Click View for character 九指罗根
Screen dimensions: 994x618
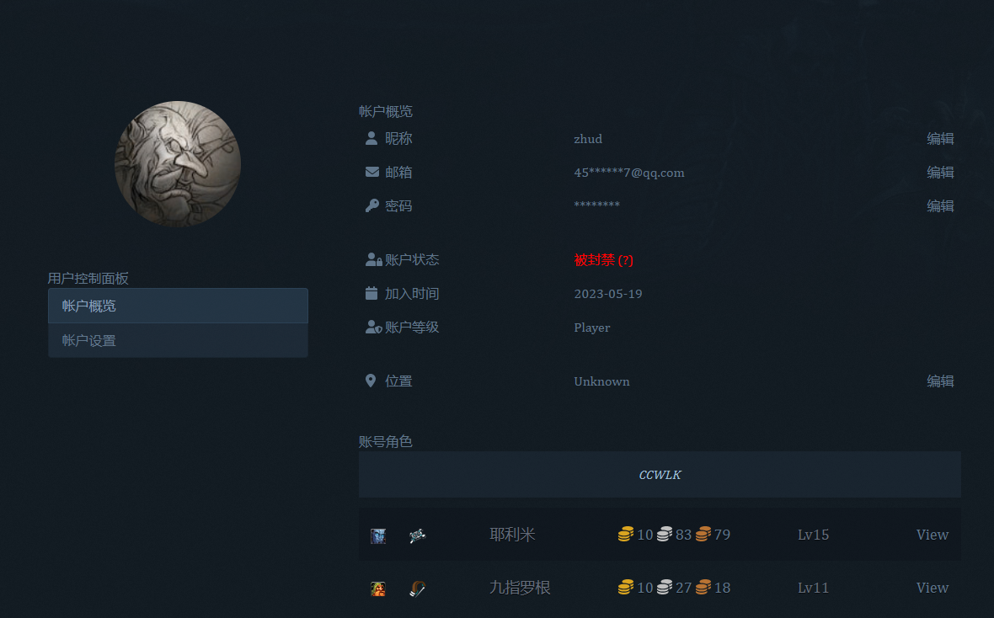(x=932, y=588)
